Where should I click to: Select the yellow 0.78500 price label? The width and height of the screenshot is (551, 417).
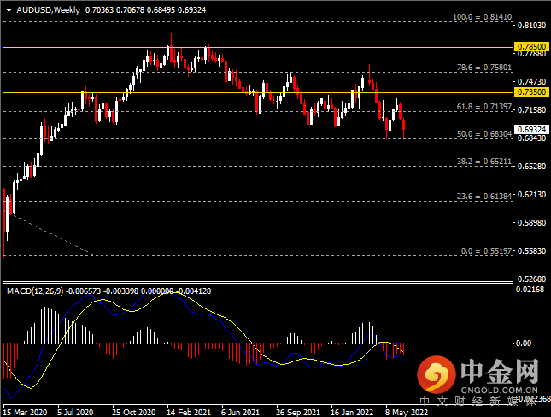click(x=530, y=46)
